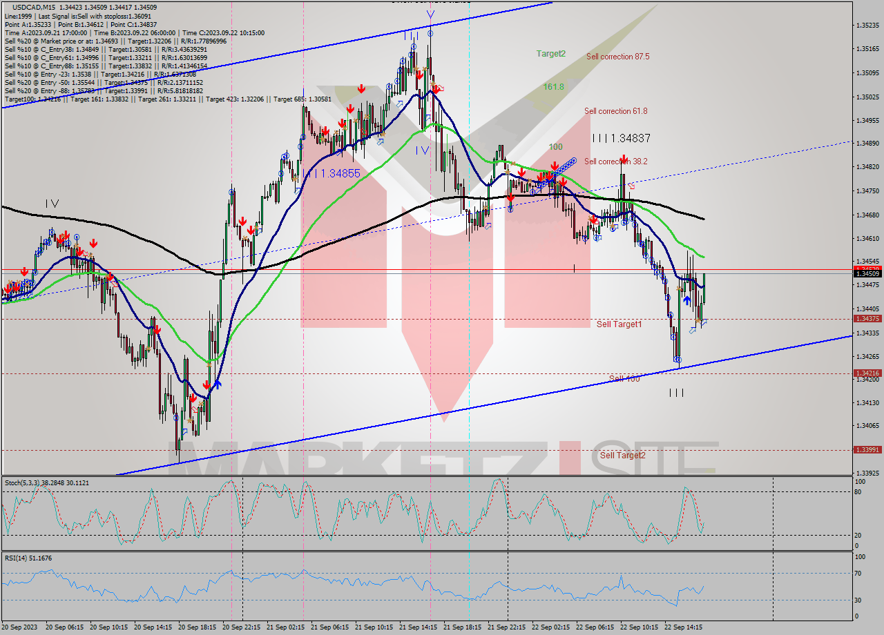Screen dimensions: 884x635
Task: Click the 'Sell correction 87.5' label
Action: click(x=617, y=57)
